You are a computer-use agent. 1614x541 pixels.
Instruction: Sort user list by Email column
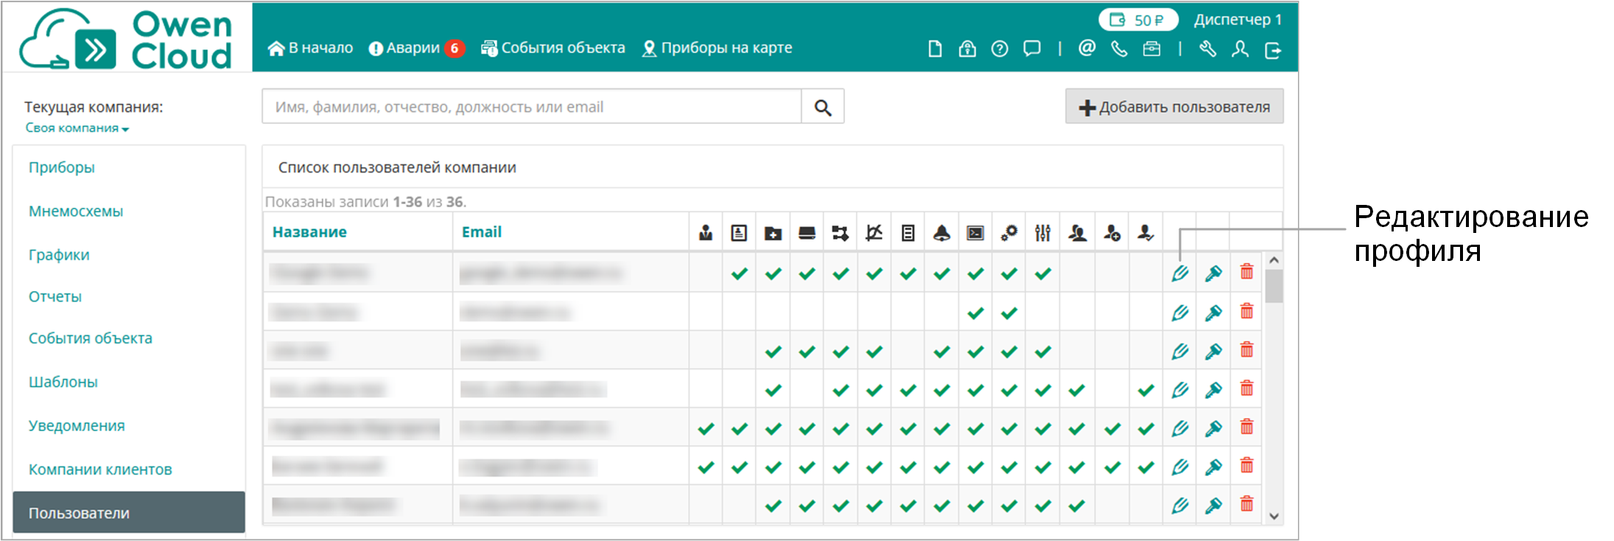point(481,232)
